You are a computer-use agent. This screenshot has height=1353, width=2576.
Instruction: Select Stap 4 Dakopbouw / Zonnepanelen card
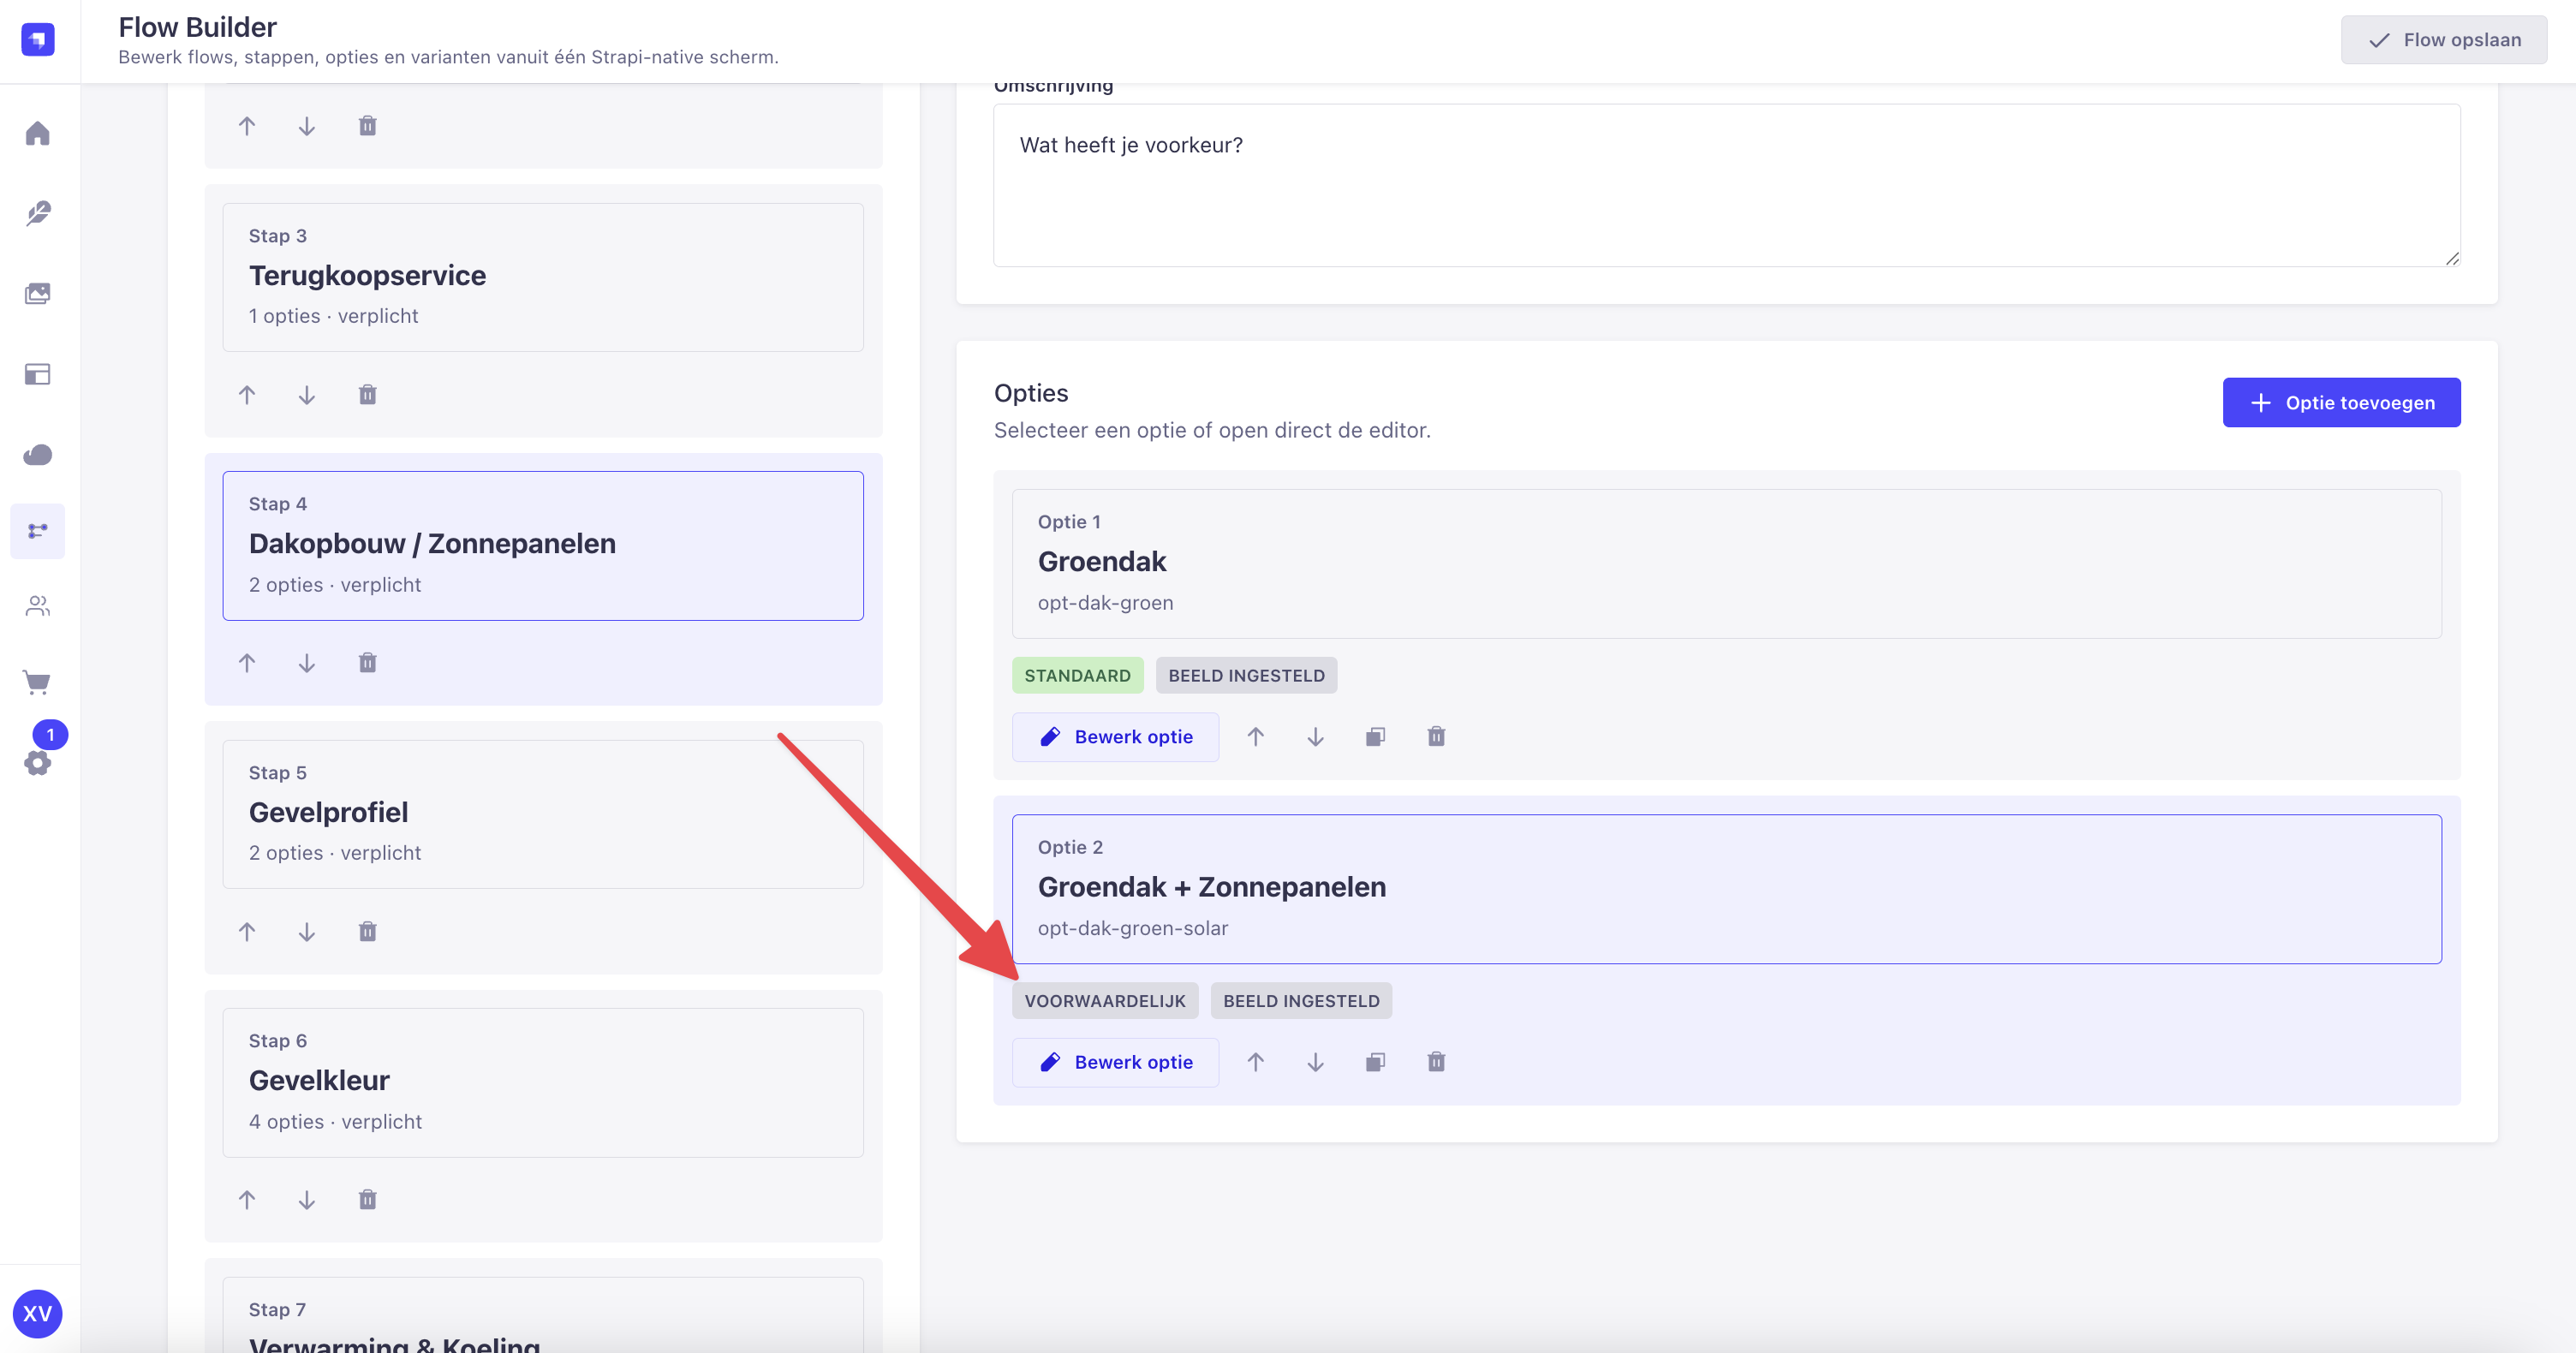coord(543,546)
